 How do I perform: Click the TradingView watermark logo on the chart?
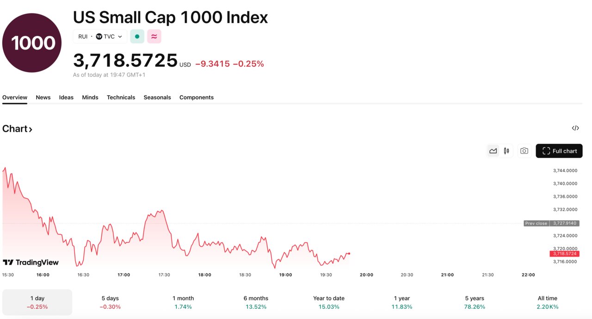tap(31, 262)
